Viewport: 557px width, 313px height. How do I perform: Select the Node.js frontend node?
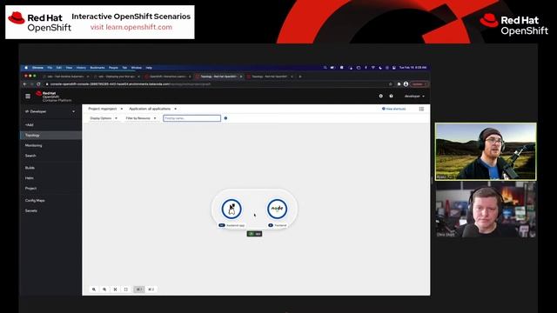click(x=277, y=209)
